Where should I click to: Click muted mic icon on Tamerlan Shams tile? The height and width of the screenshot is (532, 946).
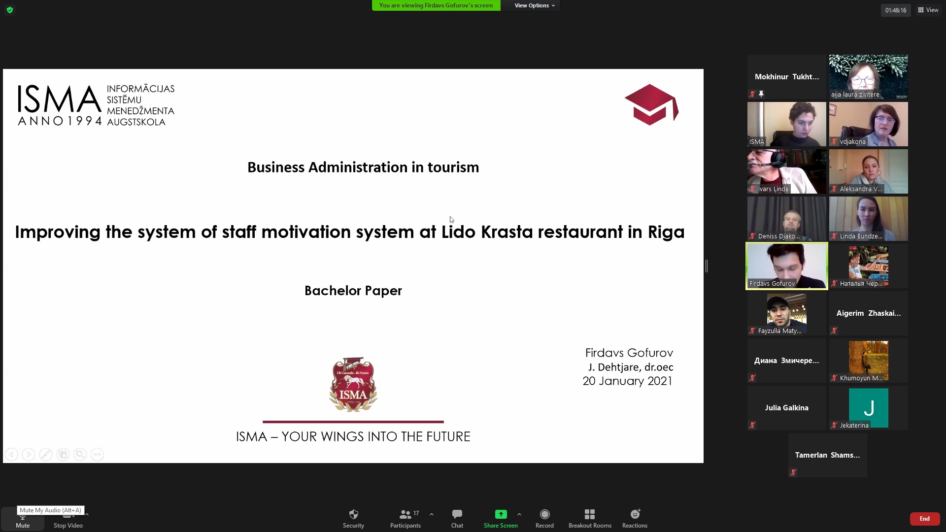tap(793, 472)
